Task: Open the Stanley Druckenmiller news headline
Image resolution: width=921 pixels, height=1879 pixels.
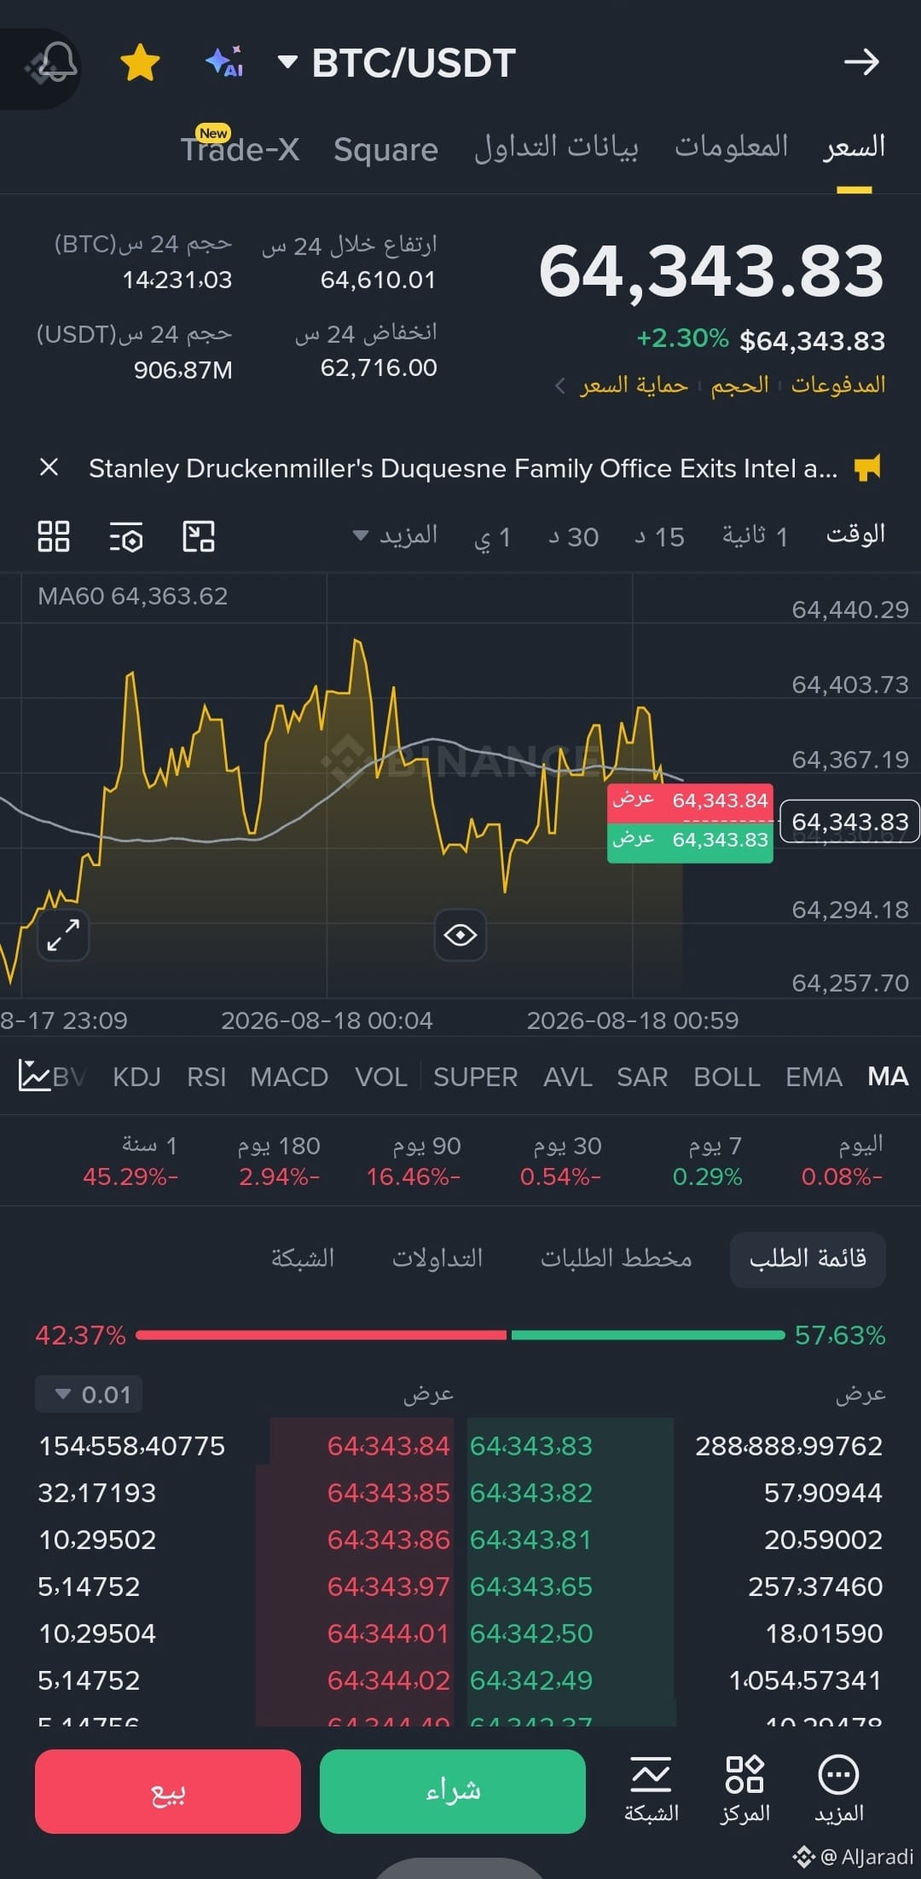Action: [x=463, y=468]
